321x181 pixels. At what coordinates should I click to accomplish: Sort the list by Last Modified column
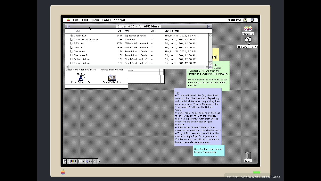172,31
